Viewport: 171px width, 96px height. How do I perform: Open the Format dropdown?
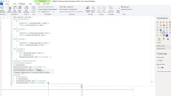click(48, 9)
